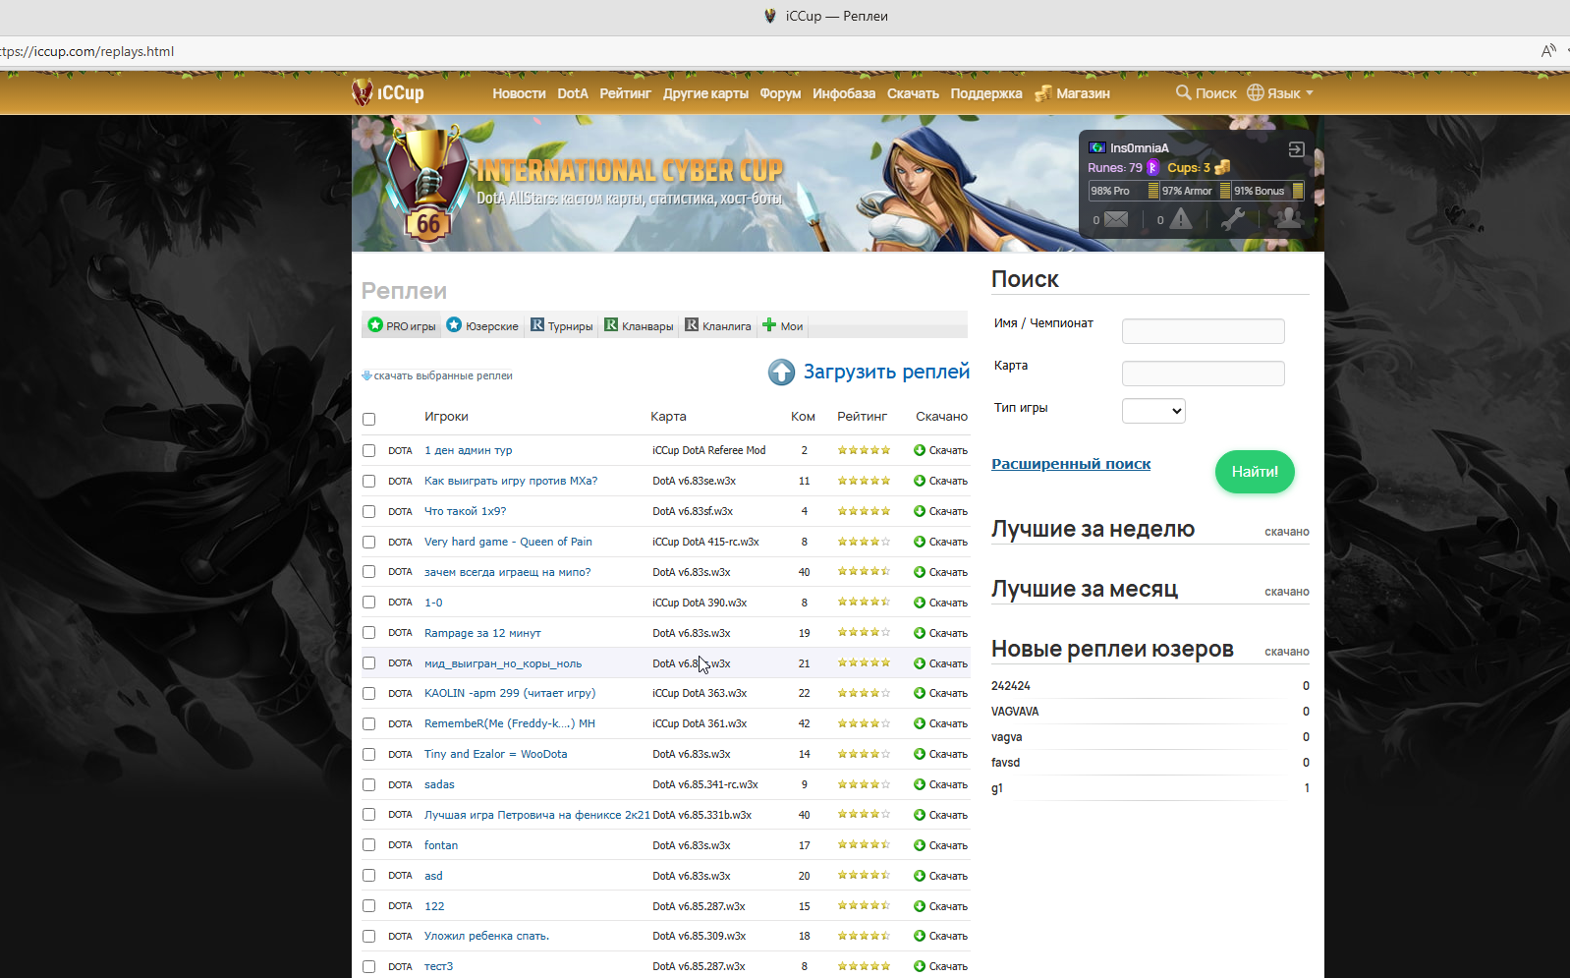Click the 'Имя / Чемпионат' input field

point(1204,331)
